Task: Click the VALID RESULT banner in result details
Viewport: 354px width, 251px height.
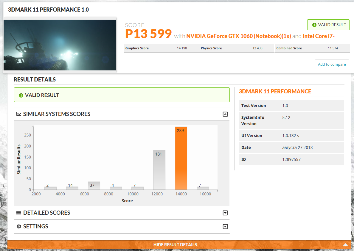Action: click(122, 95)
